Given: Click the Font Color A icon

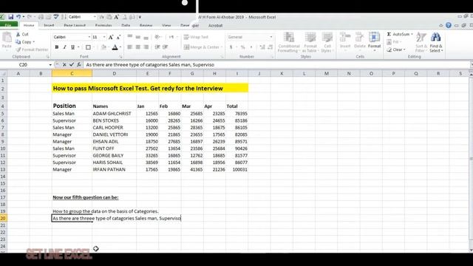Looking at the screenshot, I should (115, 47).
